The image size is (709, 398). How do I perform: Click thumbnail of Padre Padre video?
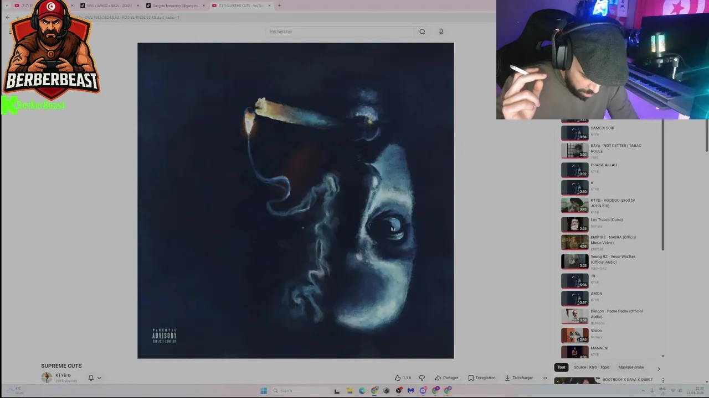(x=574, y=316)
